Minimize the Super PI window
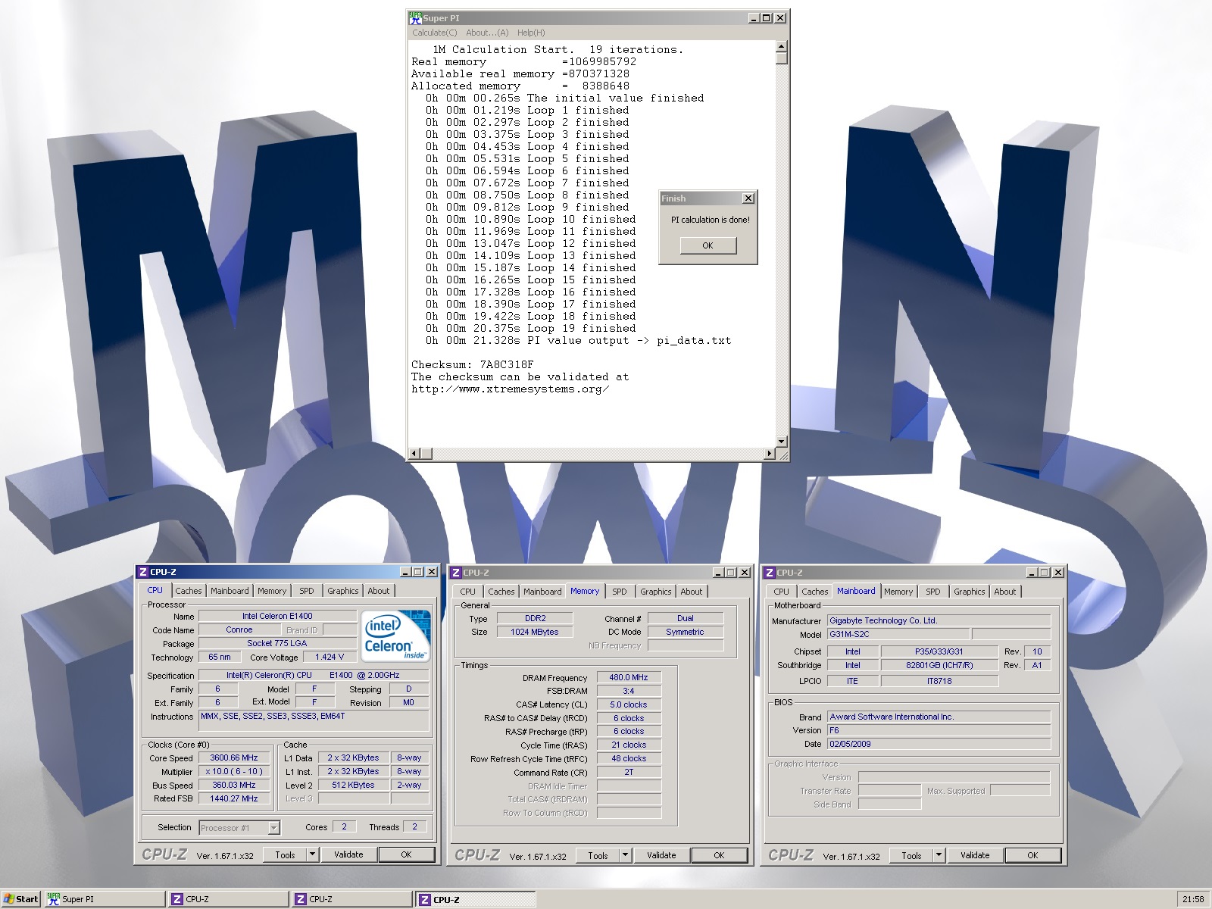Screen dimensions: 1212x909 pos(754,18)
